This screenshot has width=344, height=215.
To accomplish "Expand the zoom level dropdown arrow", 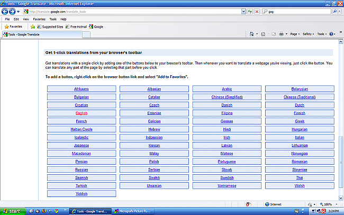I will coord(337,204).
